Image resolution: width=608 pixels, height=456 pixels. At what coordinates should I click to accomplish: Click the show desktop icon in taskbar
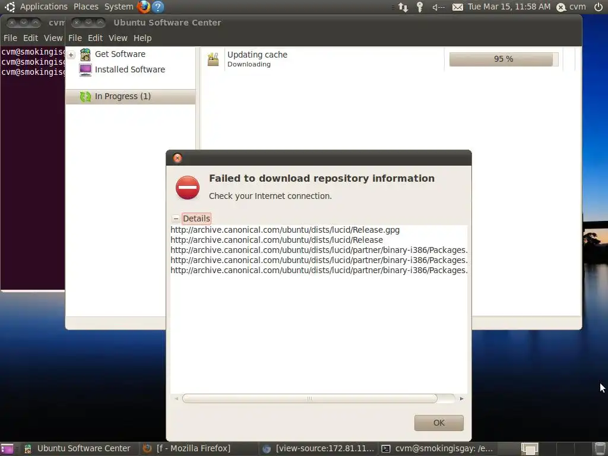[x=7, y=449]
